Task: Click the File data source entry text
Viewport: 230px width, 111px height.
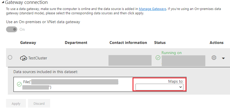Action: coord(71,84)
